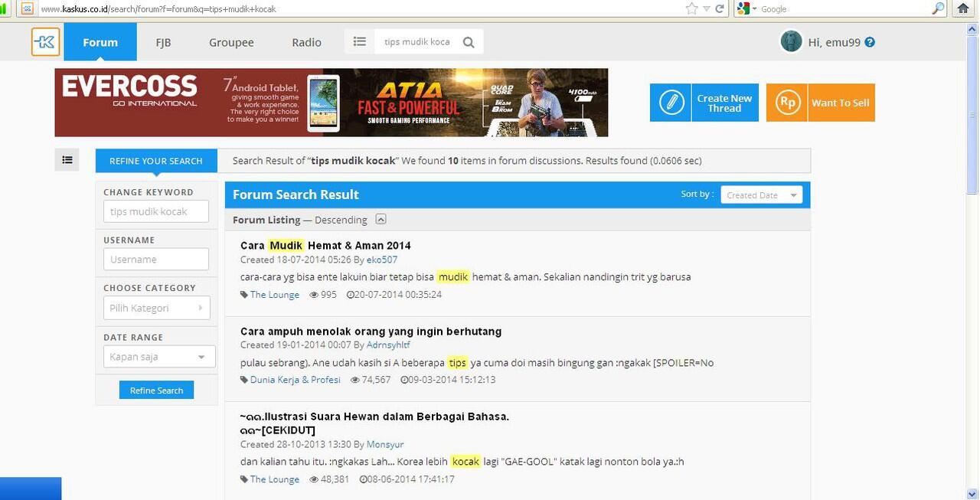
Task: Open user avatar for emu99
Action: 791,41
